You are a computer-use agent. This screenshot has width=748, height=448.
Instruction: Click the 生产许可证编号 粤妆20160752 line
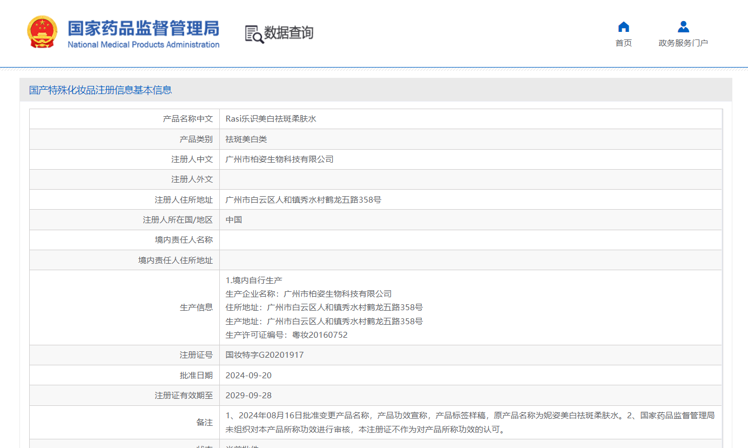(x=286, y=335)
